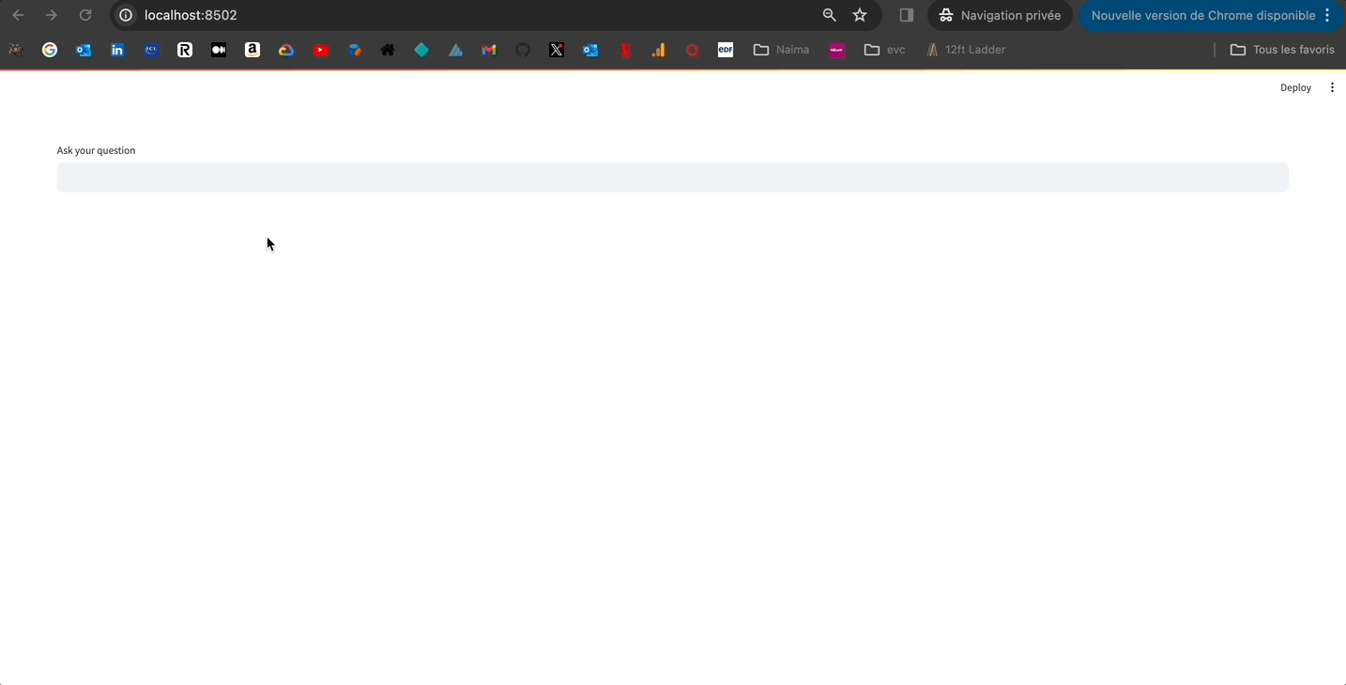The image size is (1346, 685).
Task: Open the GitHub bookmark
Action: 523,50
